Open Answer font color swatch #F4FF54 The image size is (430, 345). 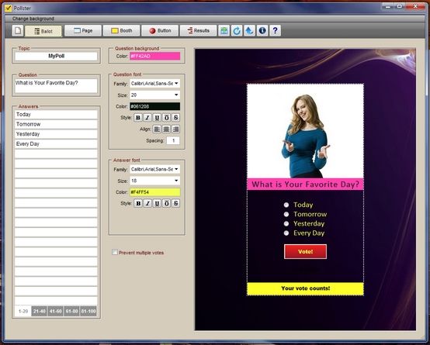(154, 192)
